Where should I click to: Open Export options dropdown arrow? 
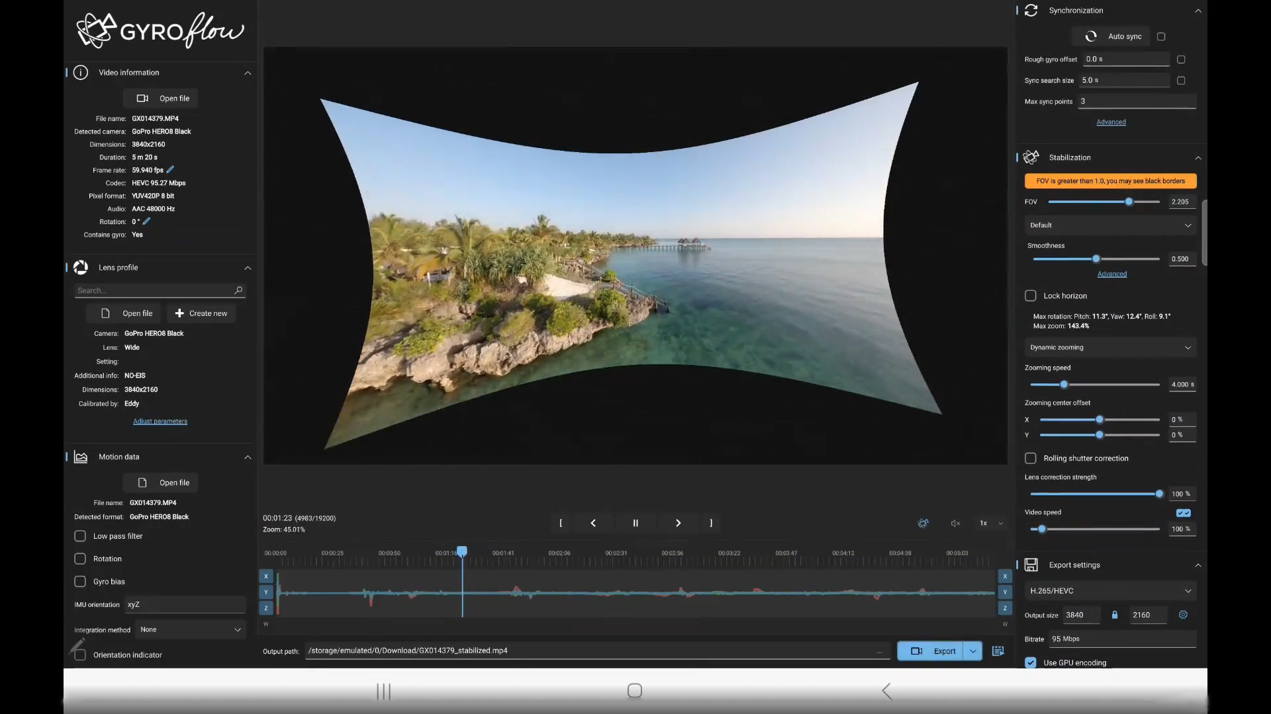click(x=972, y=651)
